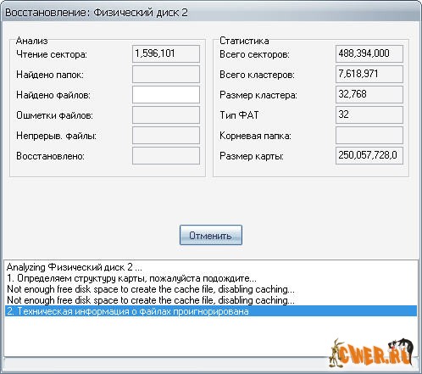Select the Чтение сектора value field

click(166, 53)
